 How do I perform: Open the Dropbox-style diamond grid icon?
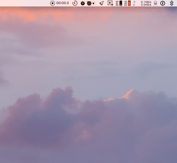coord(172,3)
